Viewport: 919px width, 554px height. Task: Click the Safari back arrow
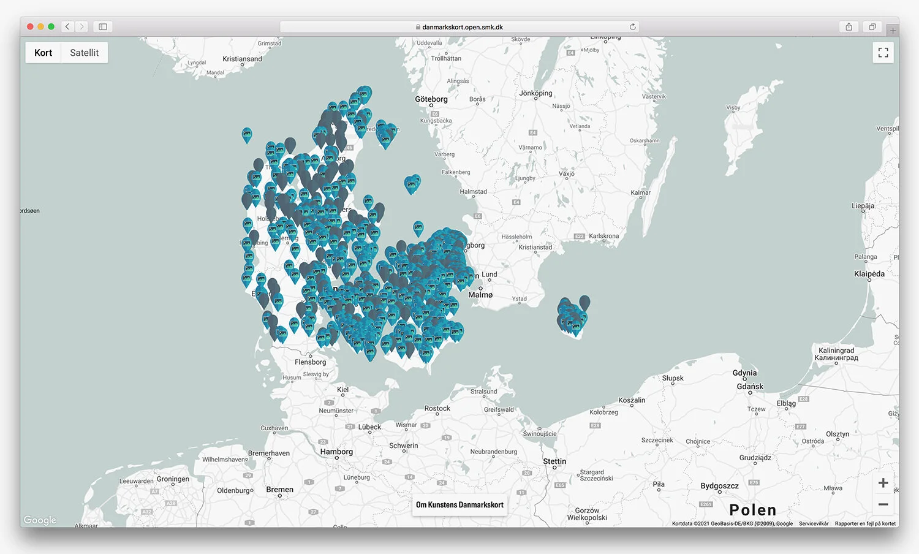coord(67,26)
